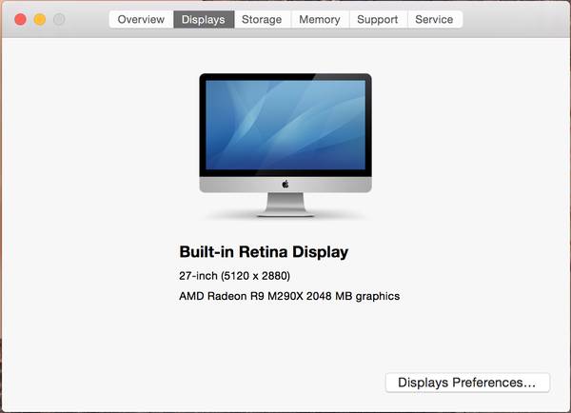571x413 pixels.
Task: Click empty title bar right of Service tab
Action: pyautogui.click(x=514, y=19)
